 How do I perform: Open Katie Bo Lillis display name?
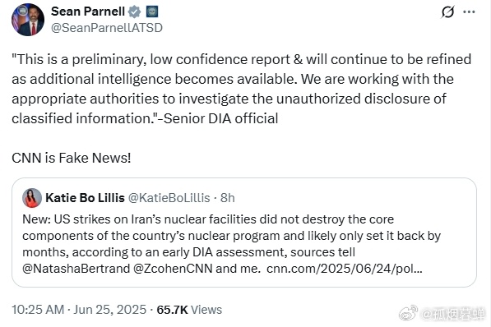tap(86, 198)
